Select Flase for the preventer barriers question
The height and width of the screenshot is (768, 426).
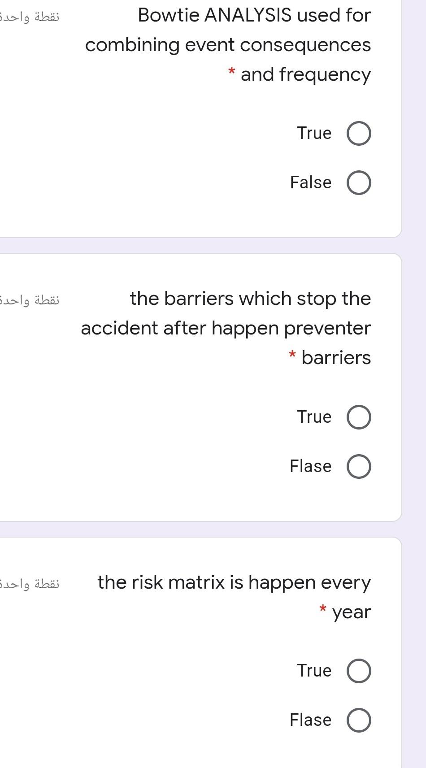[358, 466]
